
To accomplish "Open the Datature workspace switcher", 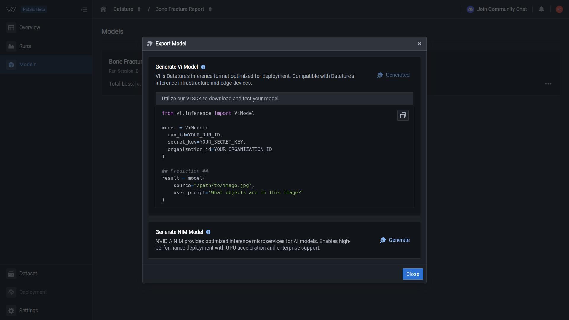I will pyautogui.click(x=127, y=9).
